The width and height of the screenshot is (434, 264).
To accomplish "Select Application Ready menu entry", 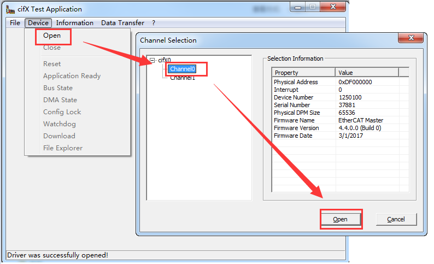I will 72,76.
